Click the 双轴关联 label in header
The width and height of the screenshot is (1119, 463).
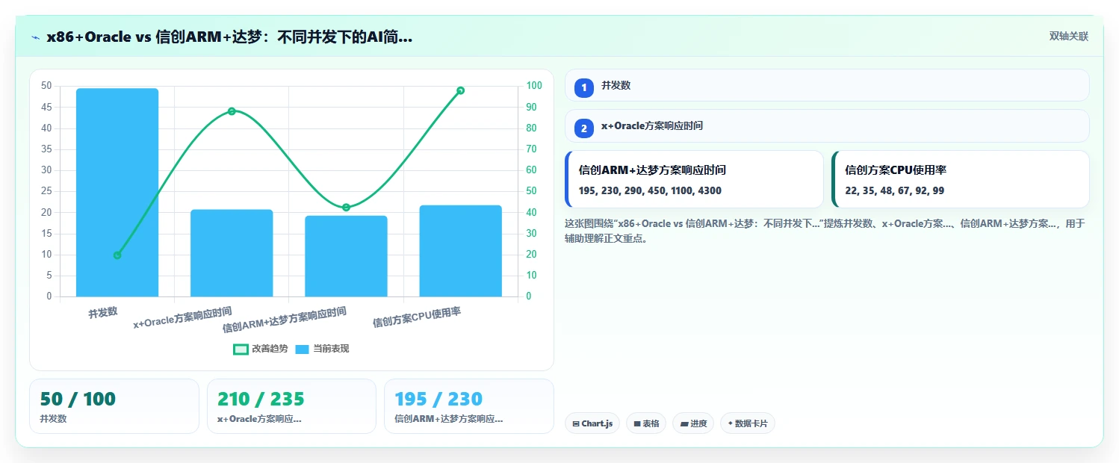(x=1069, y=37)
